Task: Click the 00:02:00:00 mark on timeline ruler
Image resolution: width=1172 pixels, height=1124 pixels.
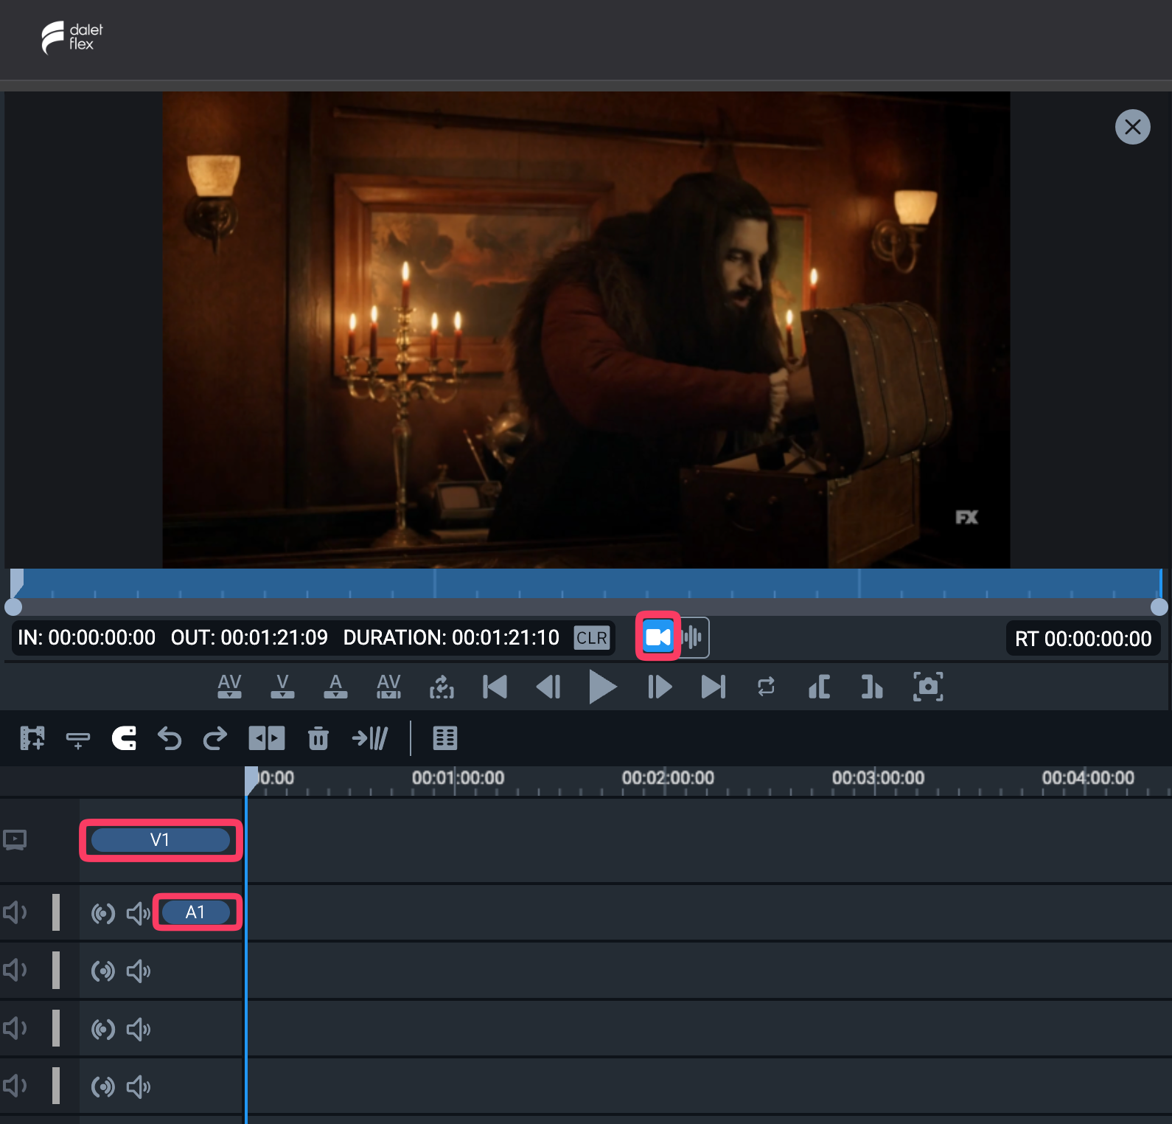Action: click(x=668, y=778)
